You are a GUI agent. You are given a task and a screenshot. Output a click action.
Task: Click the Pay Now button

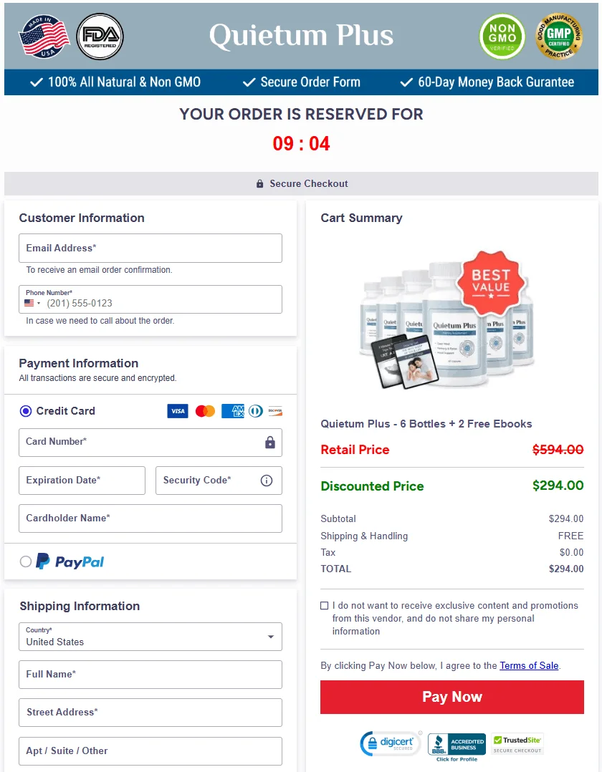click(452, 696)
